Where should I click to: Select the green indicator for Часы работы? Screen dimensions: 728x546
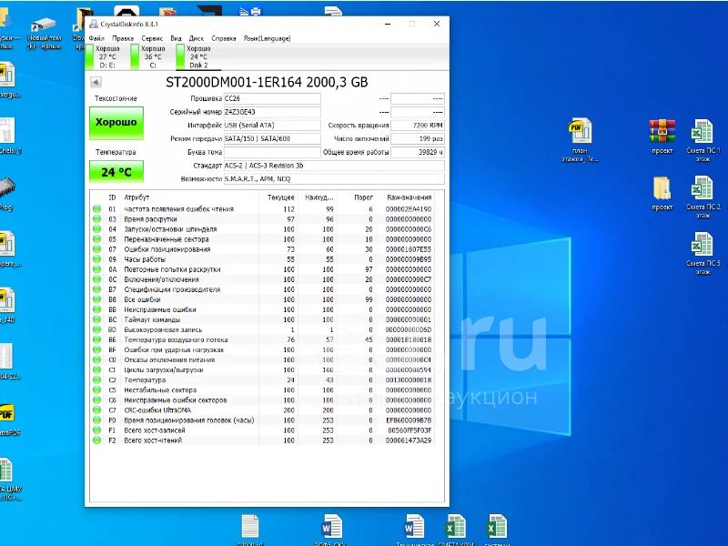click(x=96, y=259)
